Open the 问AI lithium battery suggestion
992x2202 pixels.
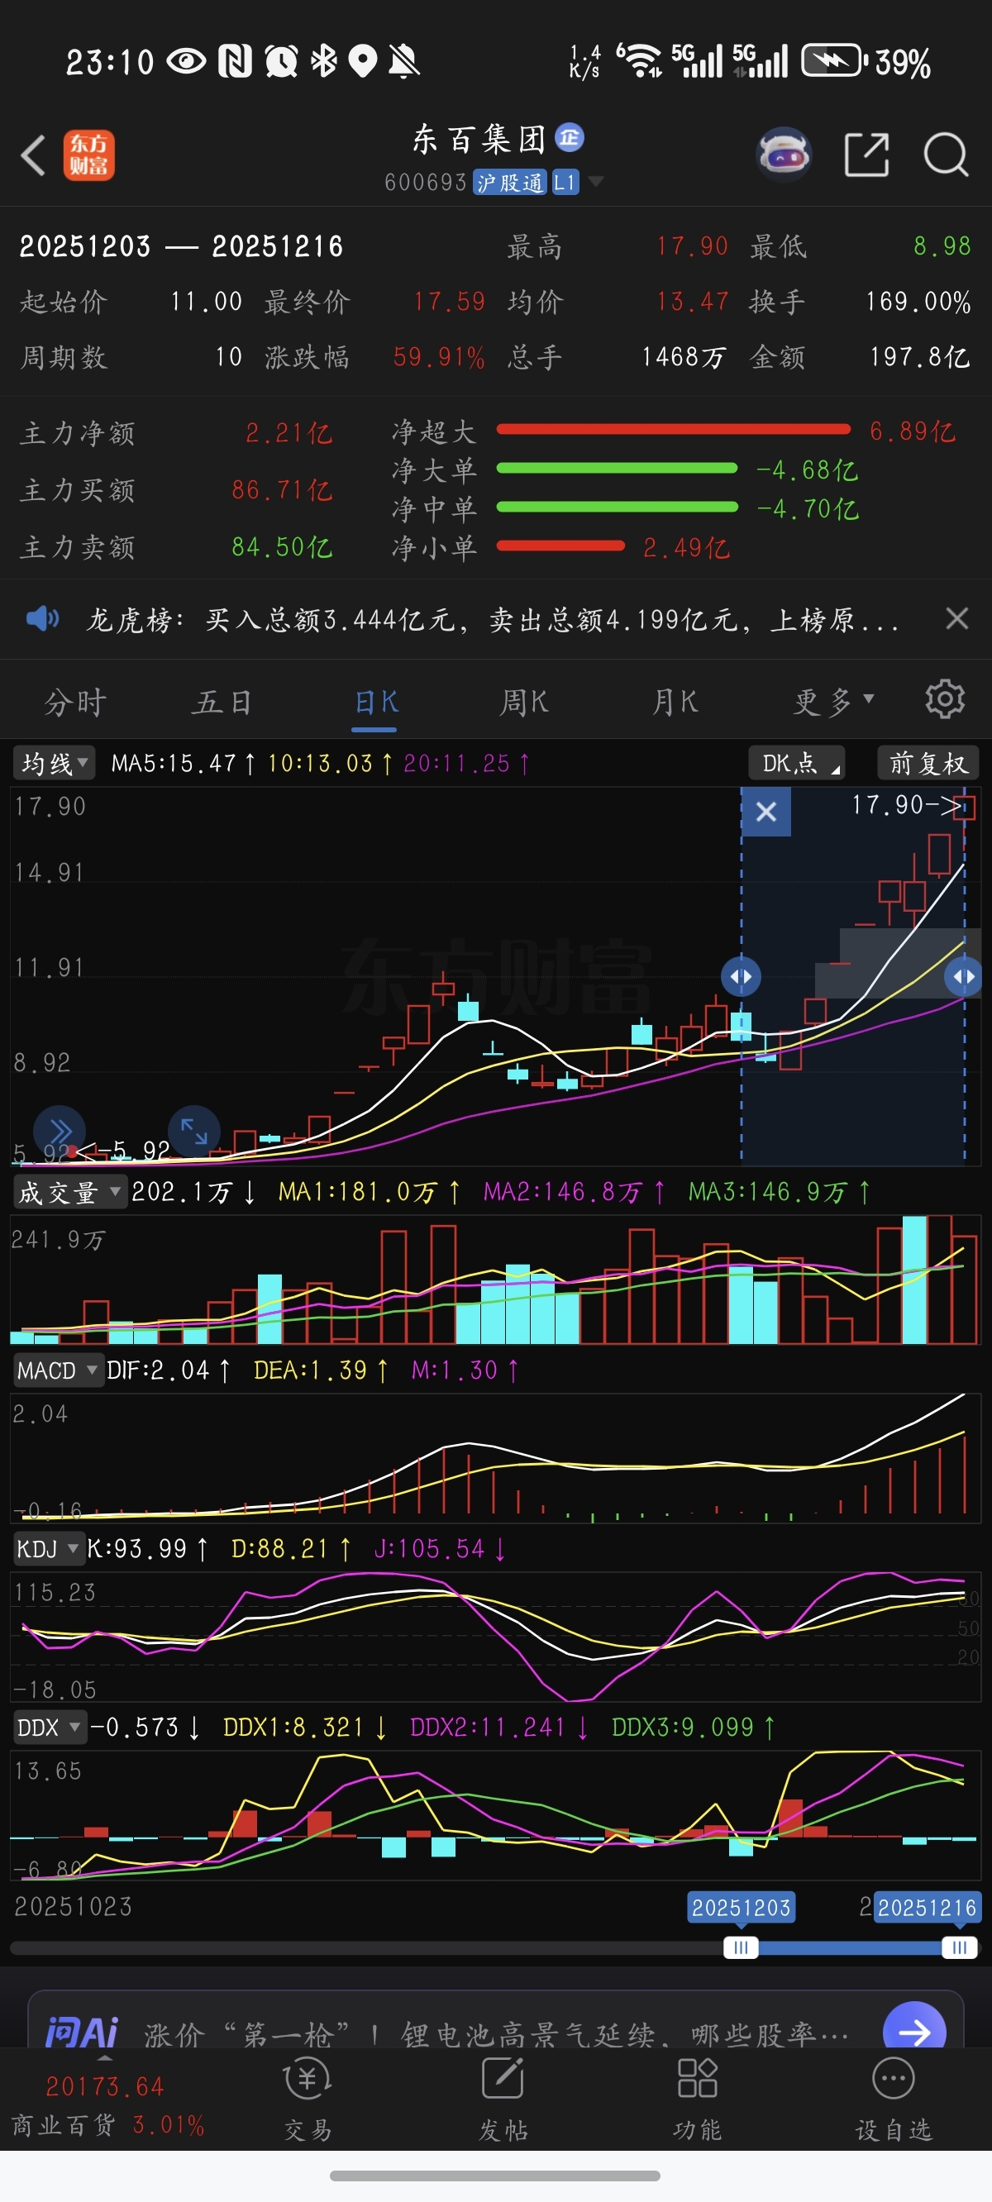pyautogui.click(x=497, y=2034)
